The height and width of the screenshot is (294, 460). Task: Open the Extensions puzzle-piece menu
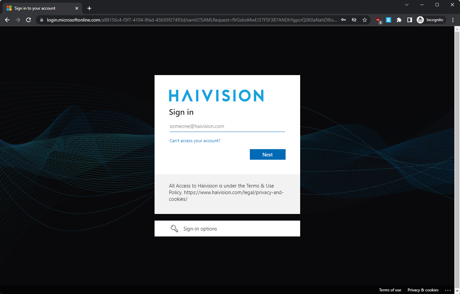click(399, 20)
